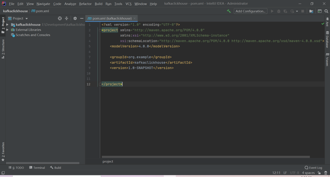Click the kafkaclickhouse breadcrumb in navigation bar
The width and height of the screenshot is (330, 177).
[15, 11]
